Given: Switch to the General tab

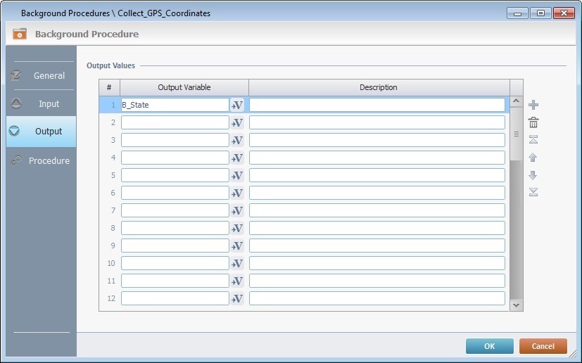Looking at the screenshot, I should (41, 75).
